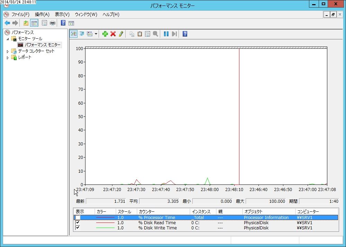346x247 pixels.
Task: Click the Properties sheet toolbar icon
Action: (x=44, y=23)
